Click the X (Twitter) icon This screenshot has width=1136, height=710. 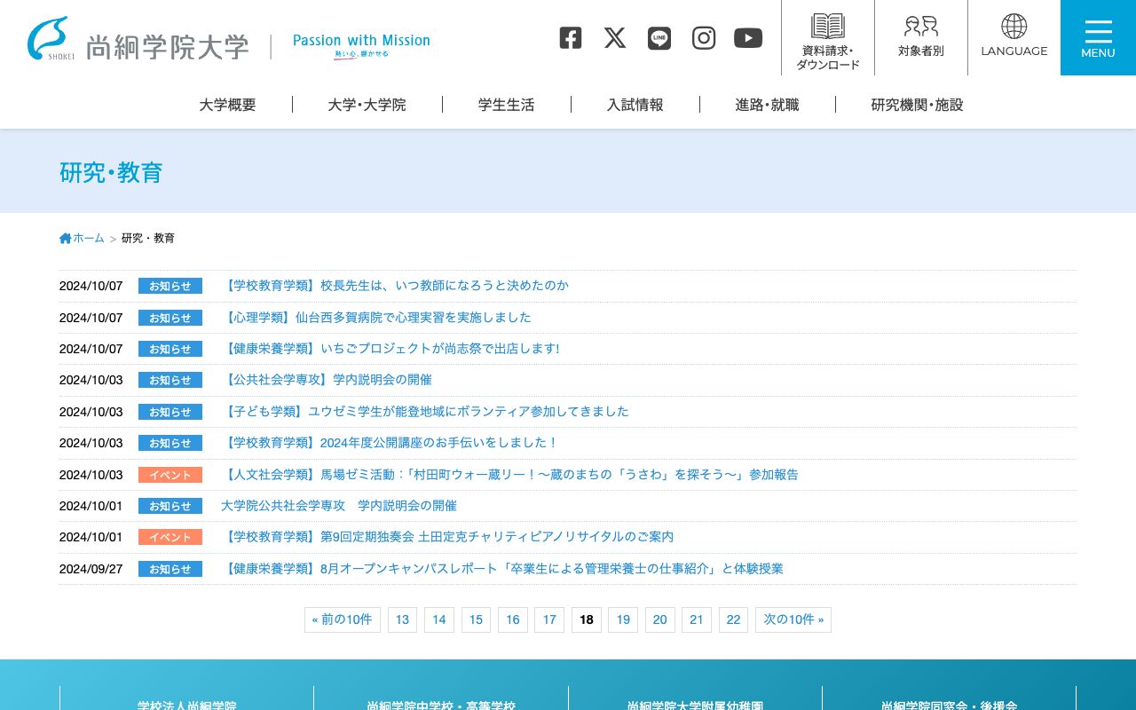click(614, 37)
